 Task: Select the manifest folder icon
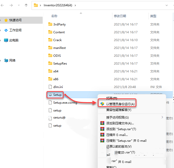(x=50, y=48)
